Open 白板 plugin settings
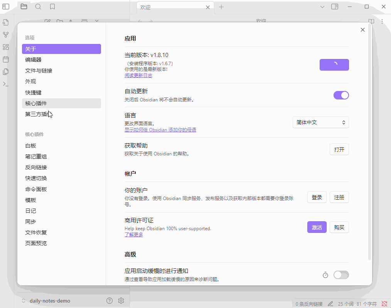The image size is (391, 308). click(x=61, y=146)
